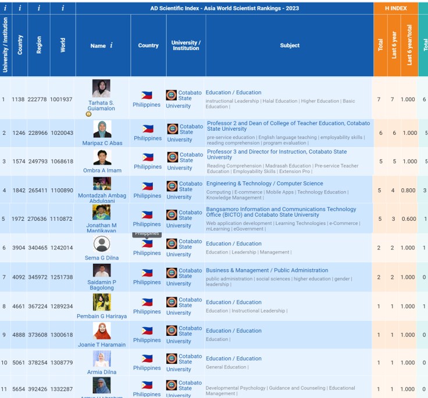Viewport: 428px width, 398px height.
Task: Click the Philippines flag in Joanie T Haramain row
Action: pyautogui.click(x=147, y=331)
